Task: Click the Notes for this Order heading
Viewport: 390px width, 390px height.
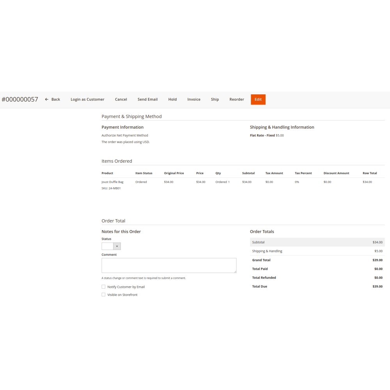Action: [121, 232]
